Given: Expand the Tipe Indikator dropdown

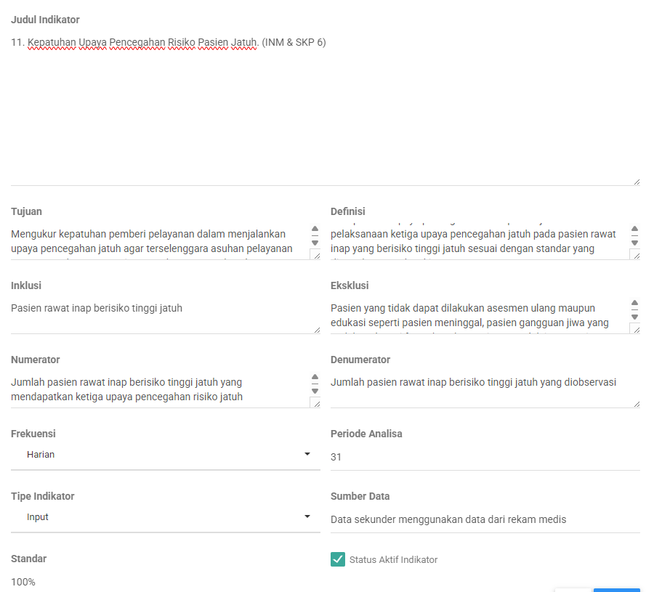Looking at the screenshot, I should click(x=166, y=517).
